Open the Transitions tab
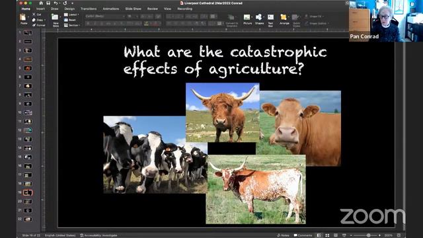 click(89, 9)
